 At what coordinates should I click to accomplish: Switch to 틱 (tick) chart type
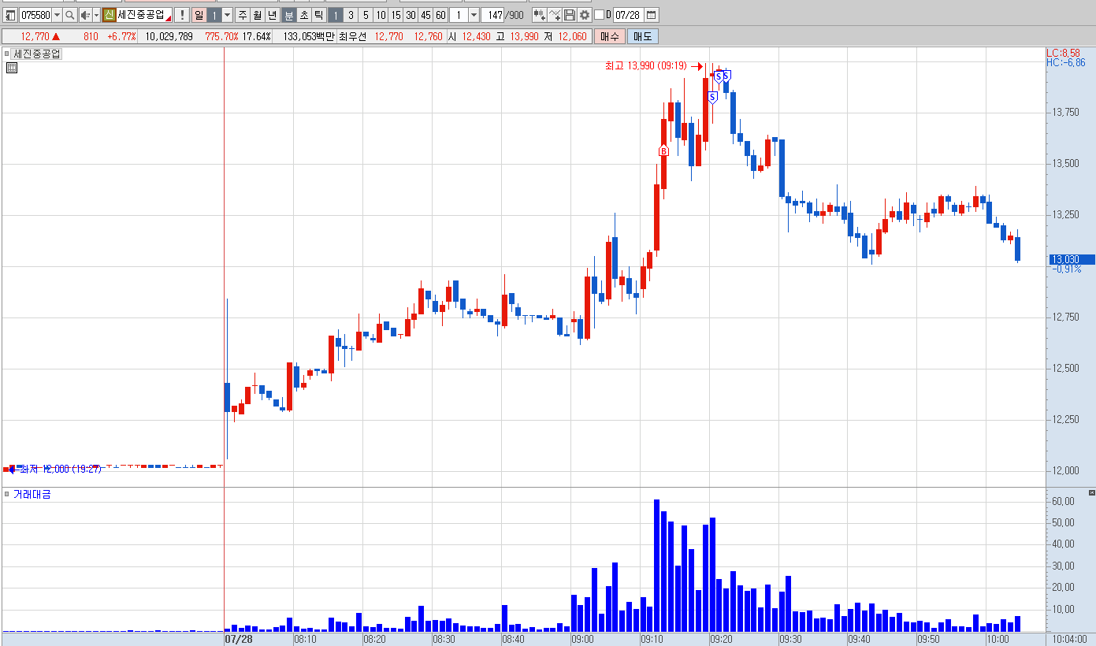(318, 15)
